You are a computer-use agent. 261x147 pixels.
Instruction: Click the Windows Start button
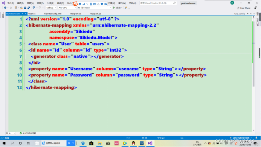pyautogui.click(x=4, y=143)
